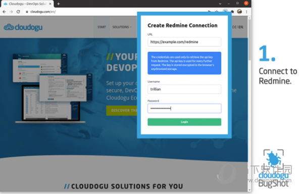
Task: Click the laptop screenshots hero image
Action: [52, 88]
